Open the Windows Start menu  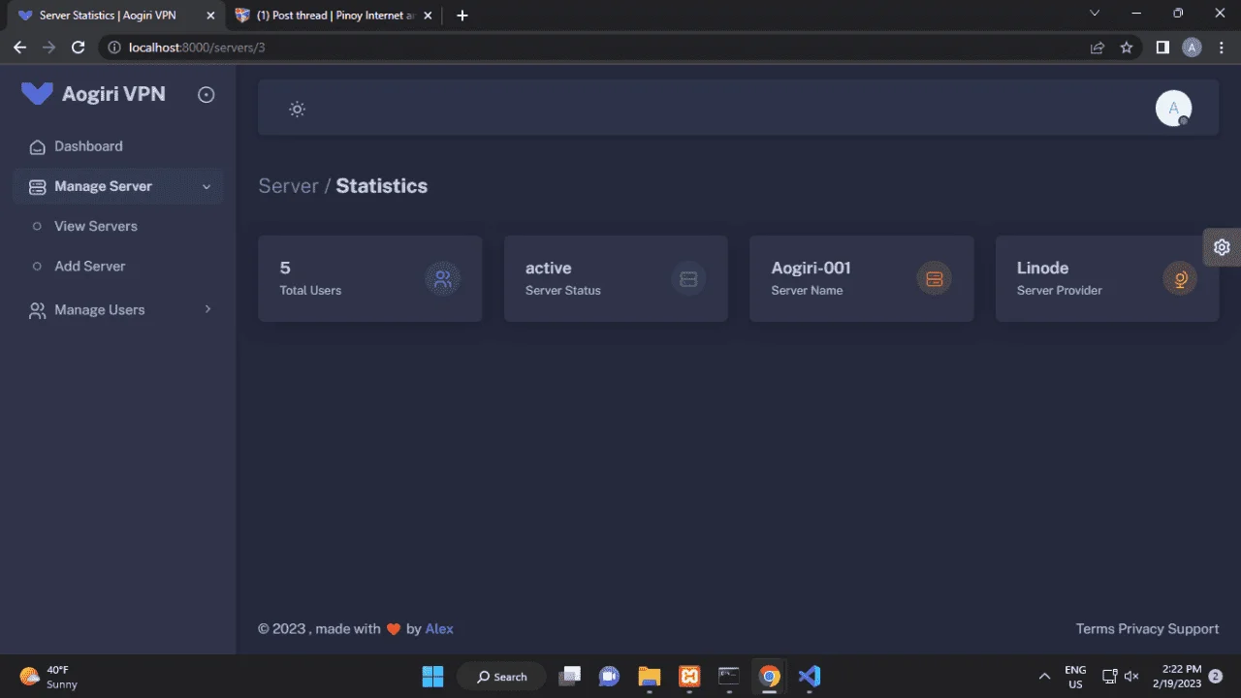pos(432,676)
